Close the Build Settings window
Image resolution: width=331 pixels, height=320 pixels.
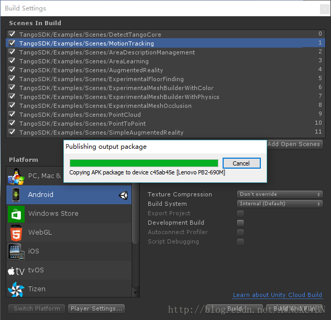click(325, 9)
